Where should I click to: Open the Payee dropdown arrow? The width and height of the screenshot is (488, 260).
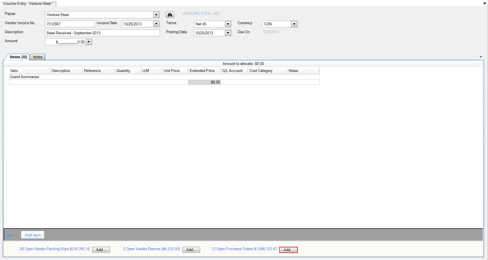tap(156, 15)
